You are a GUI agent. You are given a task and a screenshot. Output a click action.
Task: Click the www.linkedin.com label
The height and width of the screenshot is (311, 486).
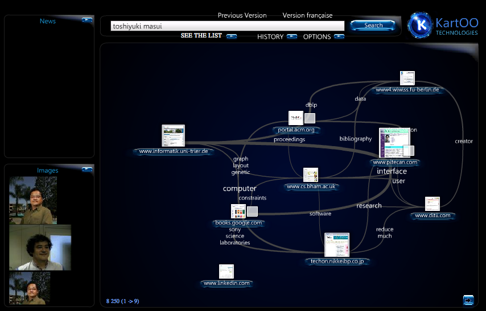pyautogui.click(x=226, y=283)
